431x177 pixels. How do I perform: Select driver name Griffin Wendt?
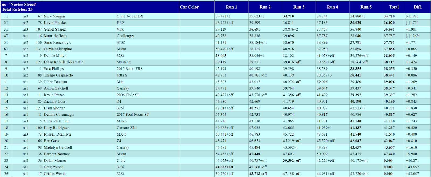coord(55,174)
